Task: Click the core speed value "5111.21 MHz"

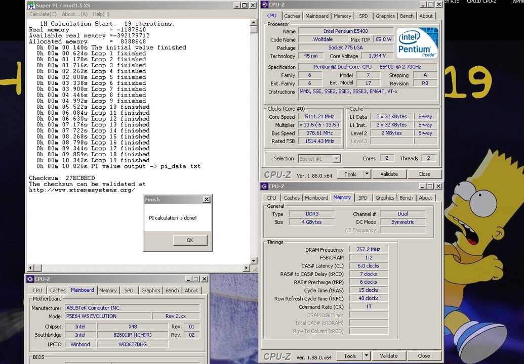Action: (x=319, y=117)
